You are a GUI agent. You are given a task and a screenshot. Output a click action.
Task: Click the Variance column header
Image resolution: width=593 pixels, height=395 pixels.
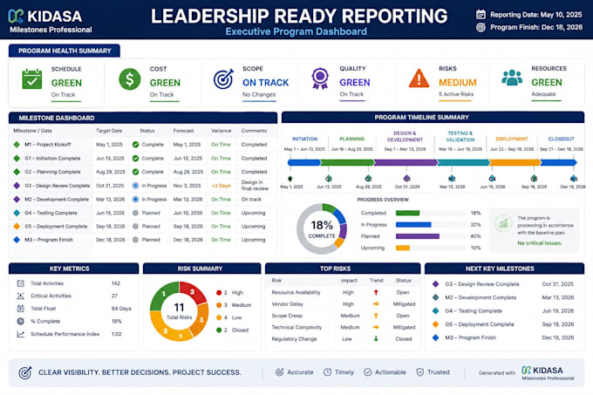pos(221,131)
